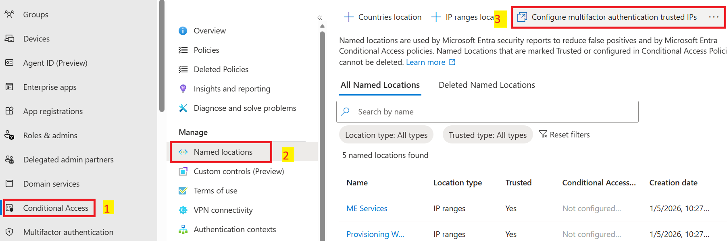
Task: Click the Roles & admins icon
Action: click(9, 135)
